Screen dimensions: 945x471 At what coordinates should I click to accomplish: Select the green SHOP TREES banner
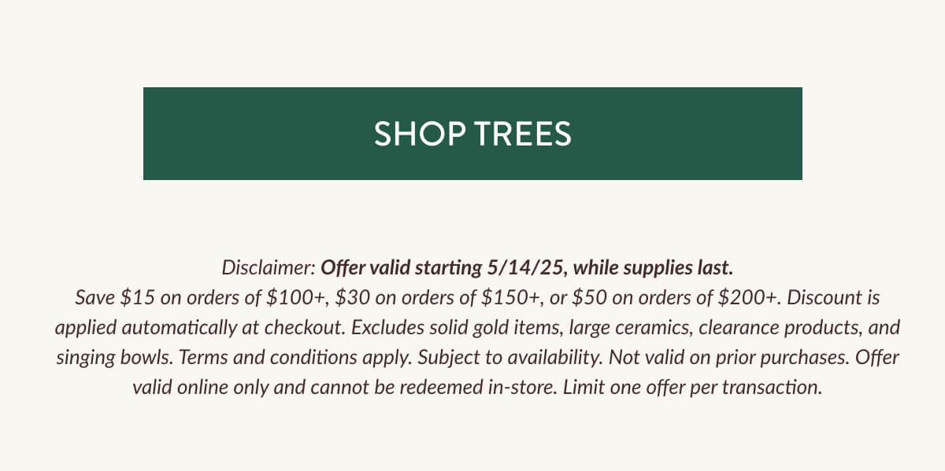click(472, 134)
